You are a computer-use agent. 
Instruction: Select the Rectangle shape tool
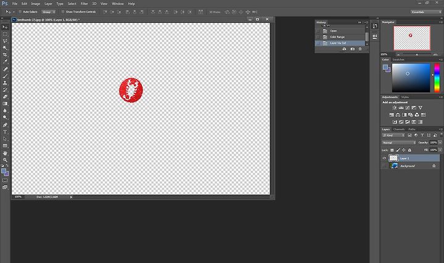(x=5, y=145)
